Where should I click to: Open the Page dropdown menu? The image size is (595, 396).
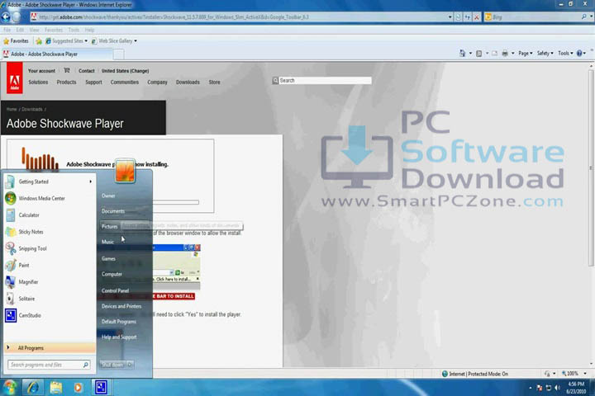pyautogui.click(x=526, y=54)
